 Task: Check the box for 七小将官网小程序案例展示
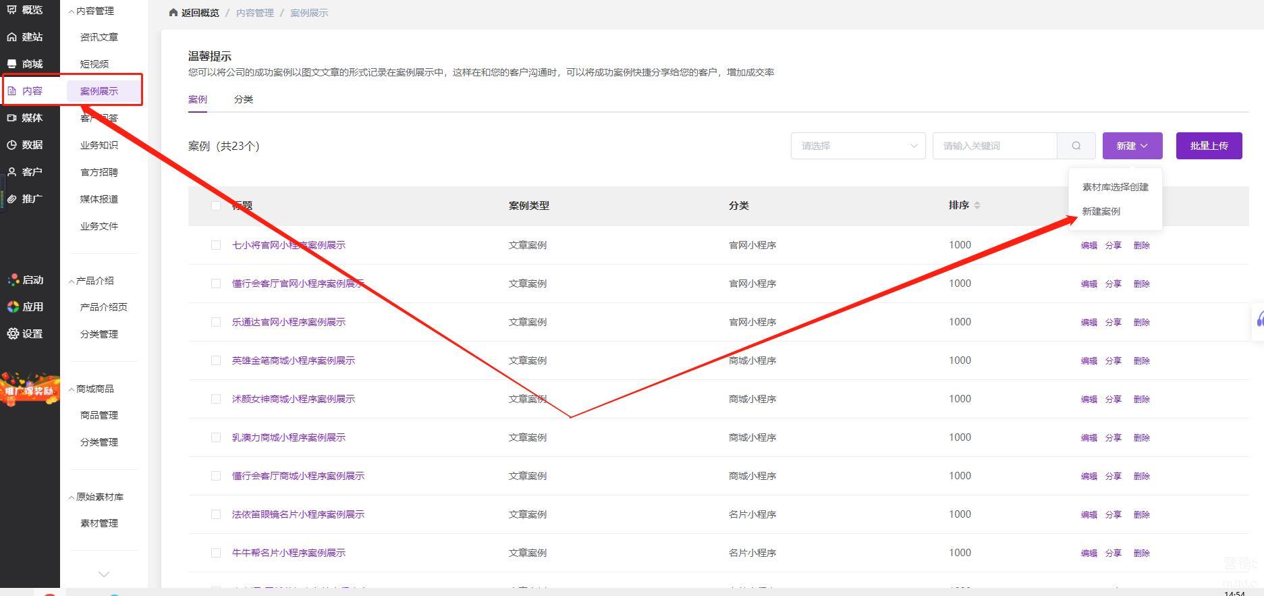tap(216, 245)
